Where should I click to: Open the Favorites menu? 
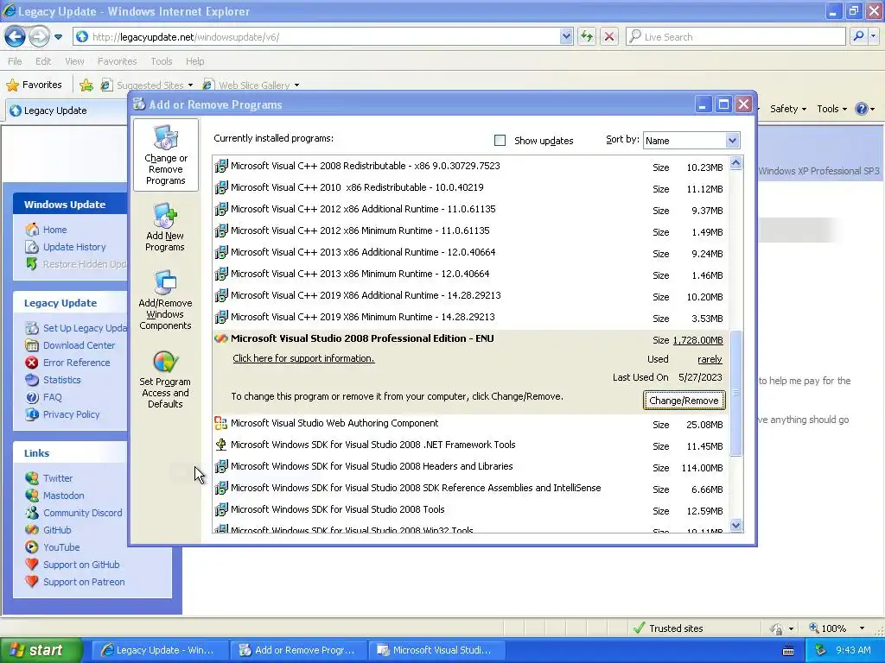118,61
